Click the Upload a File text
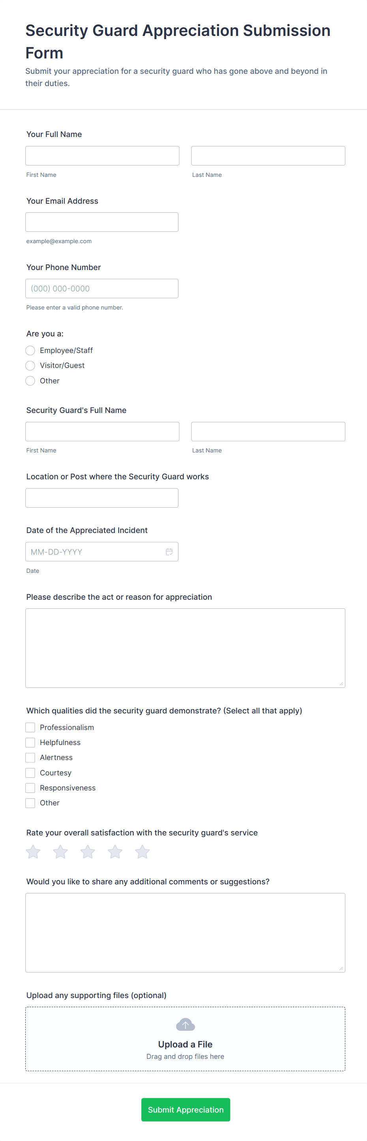The width and height of the screenshot is (367, 1141). pos(185,1044)
